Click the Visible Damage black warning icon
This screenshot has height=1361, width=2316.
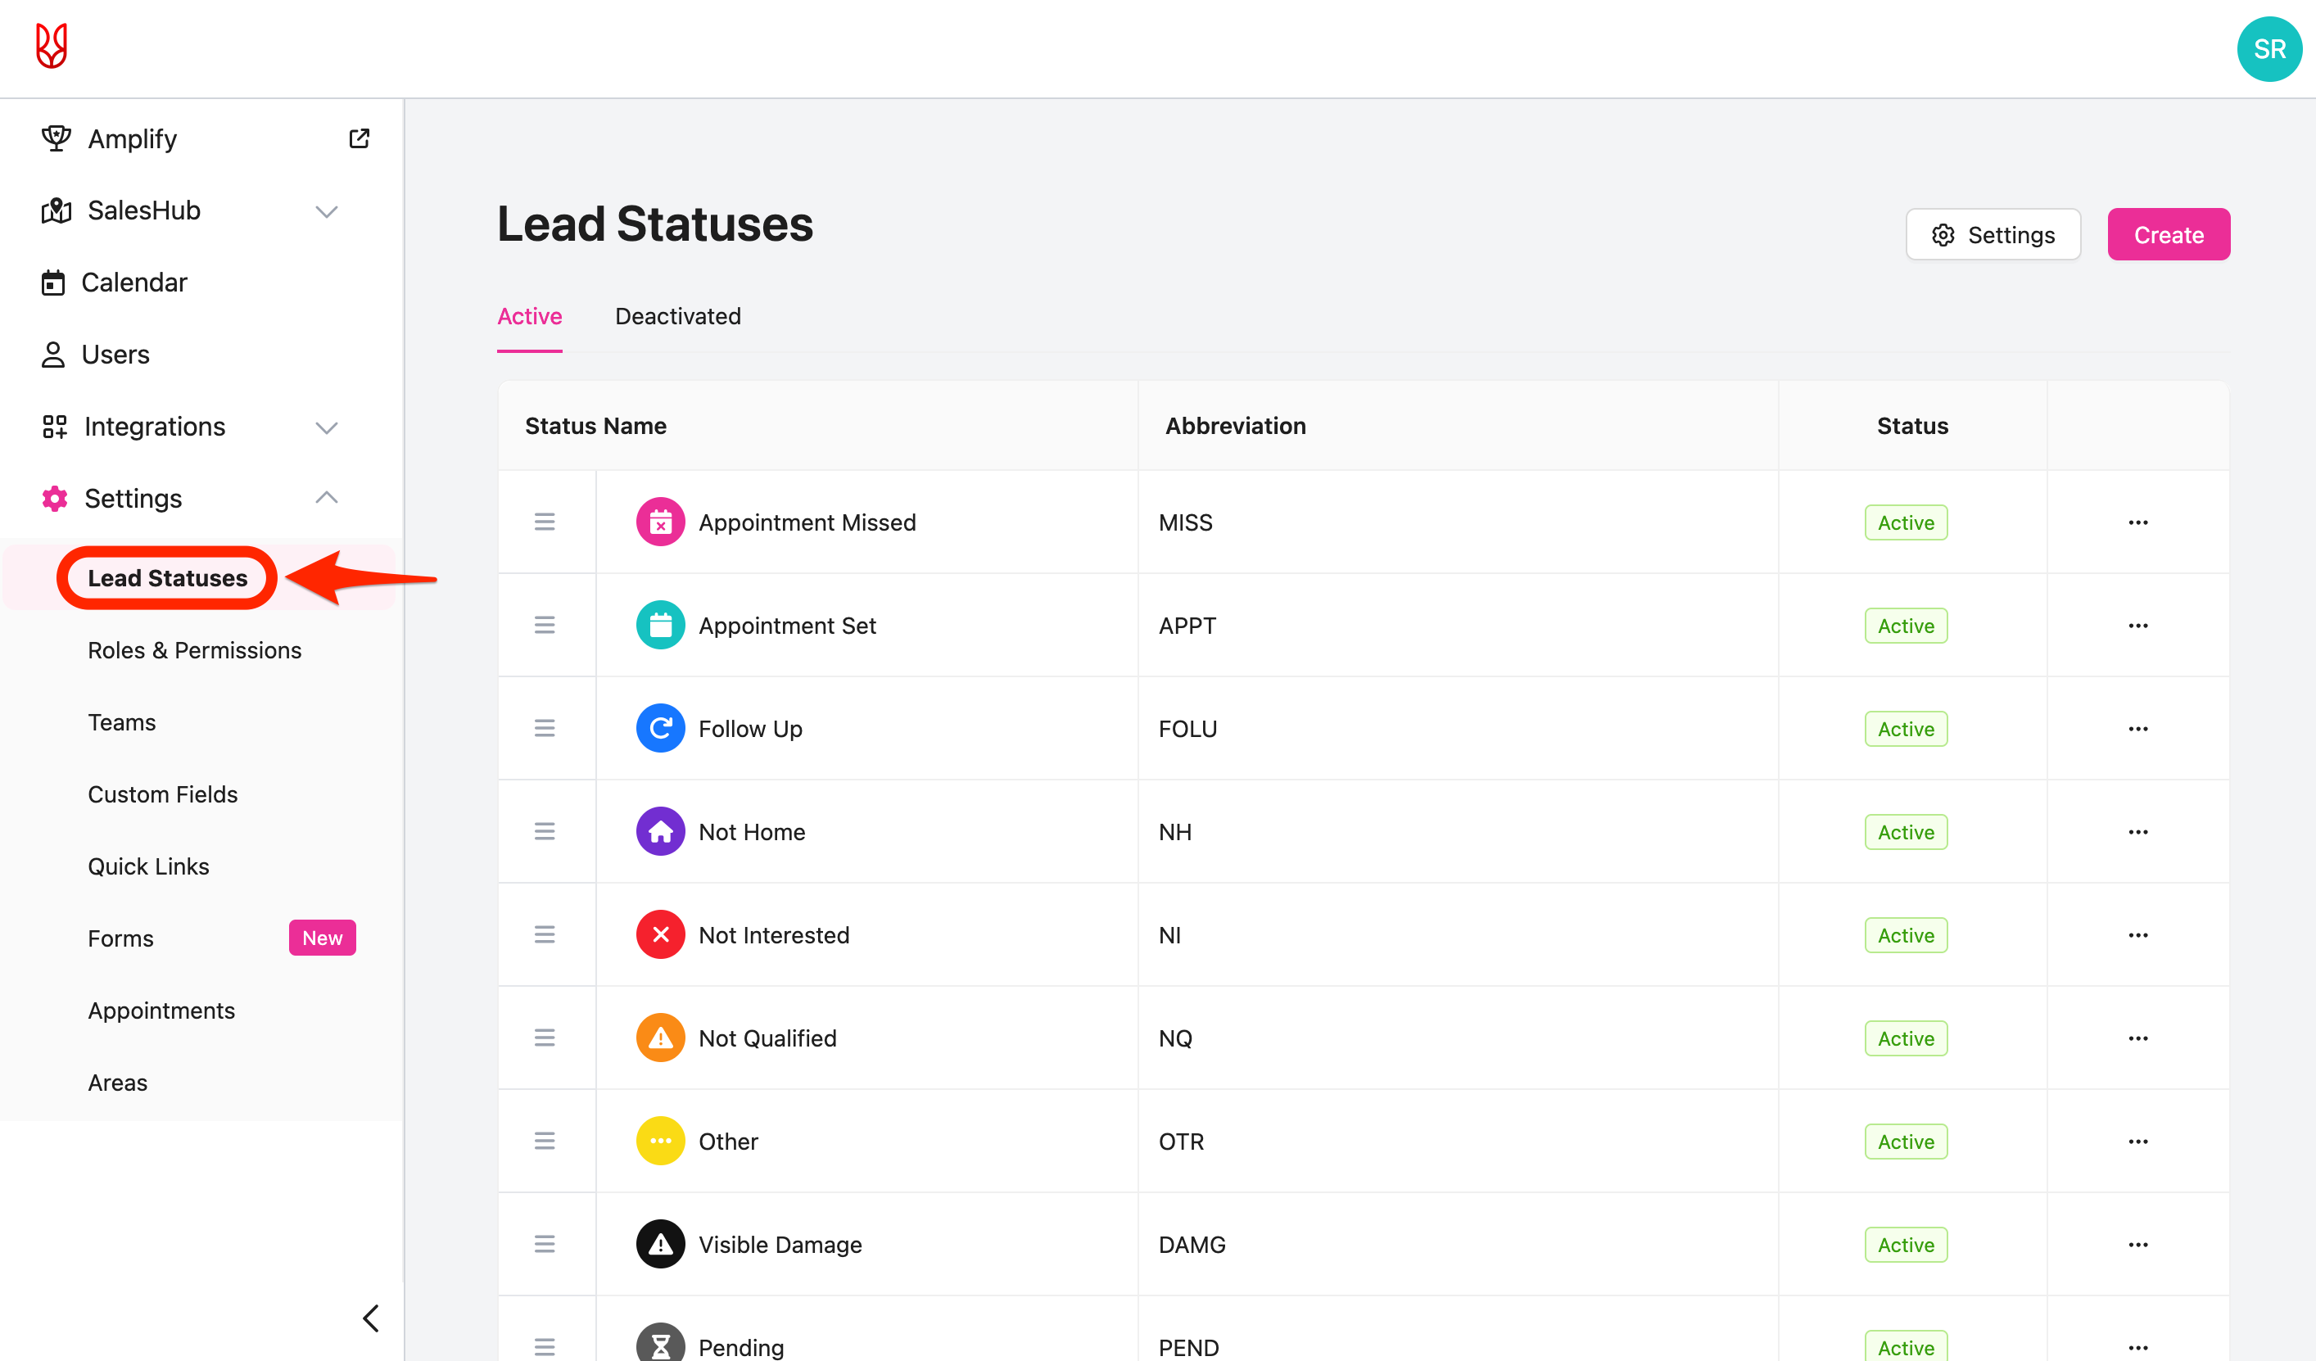pos(660,1243)
